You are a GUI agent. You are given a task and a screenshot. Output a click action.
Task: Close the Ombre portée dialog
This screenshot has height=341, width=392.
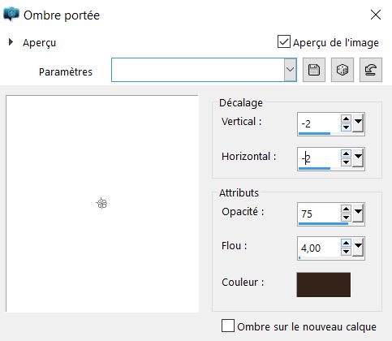[x=376, y=15]
